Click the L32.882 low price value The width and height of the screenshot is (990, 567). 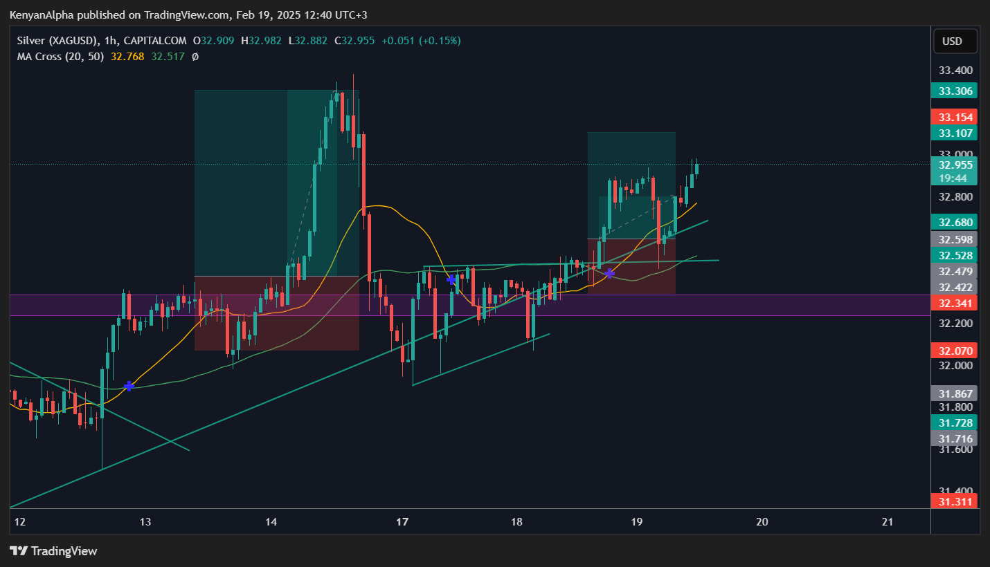coord(308,41)
